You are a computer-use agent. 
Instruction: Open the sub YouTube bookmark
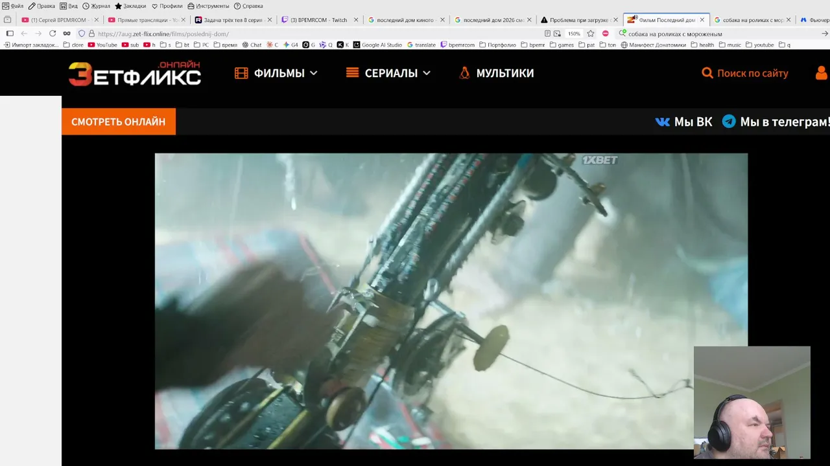point(130,45)
